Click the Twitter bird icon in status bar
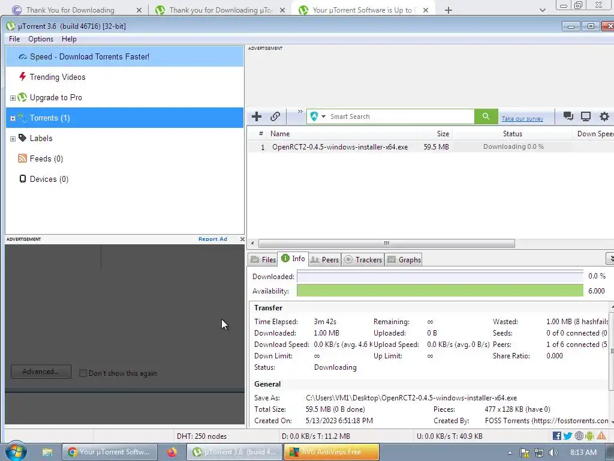 pos(567,436)
